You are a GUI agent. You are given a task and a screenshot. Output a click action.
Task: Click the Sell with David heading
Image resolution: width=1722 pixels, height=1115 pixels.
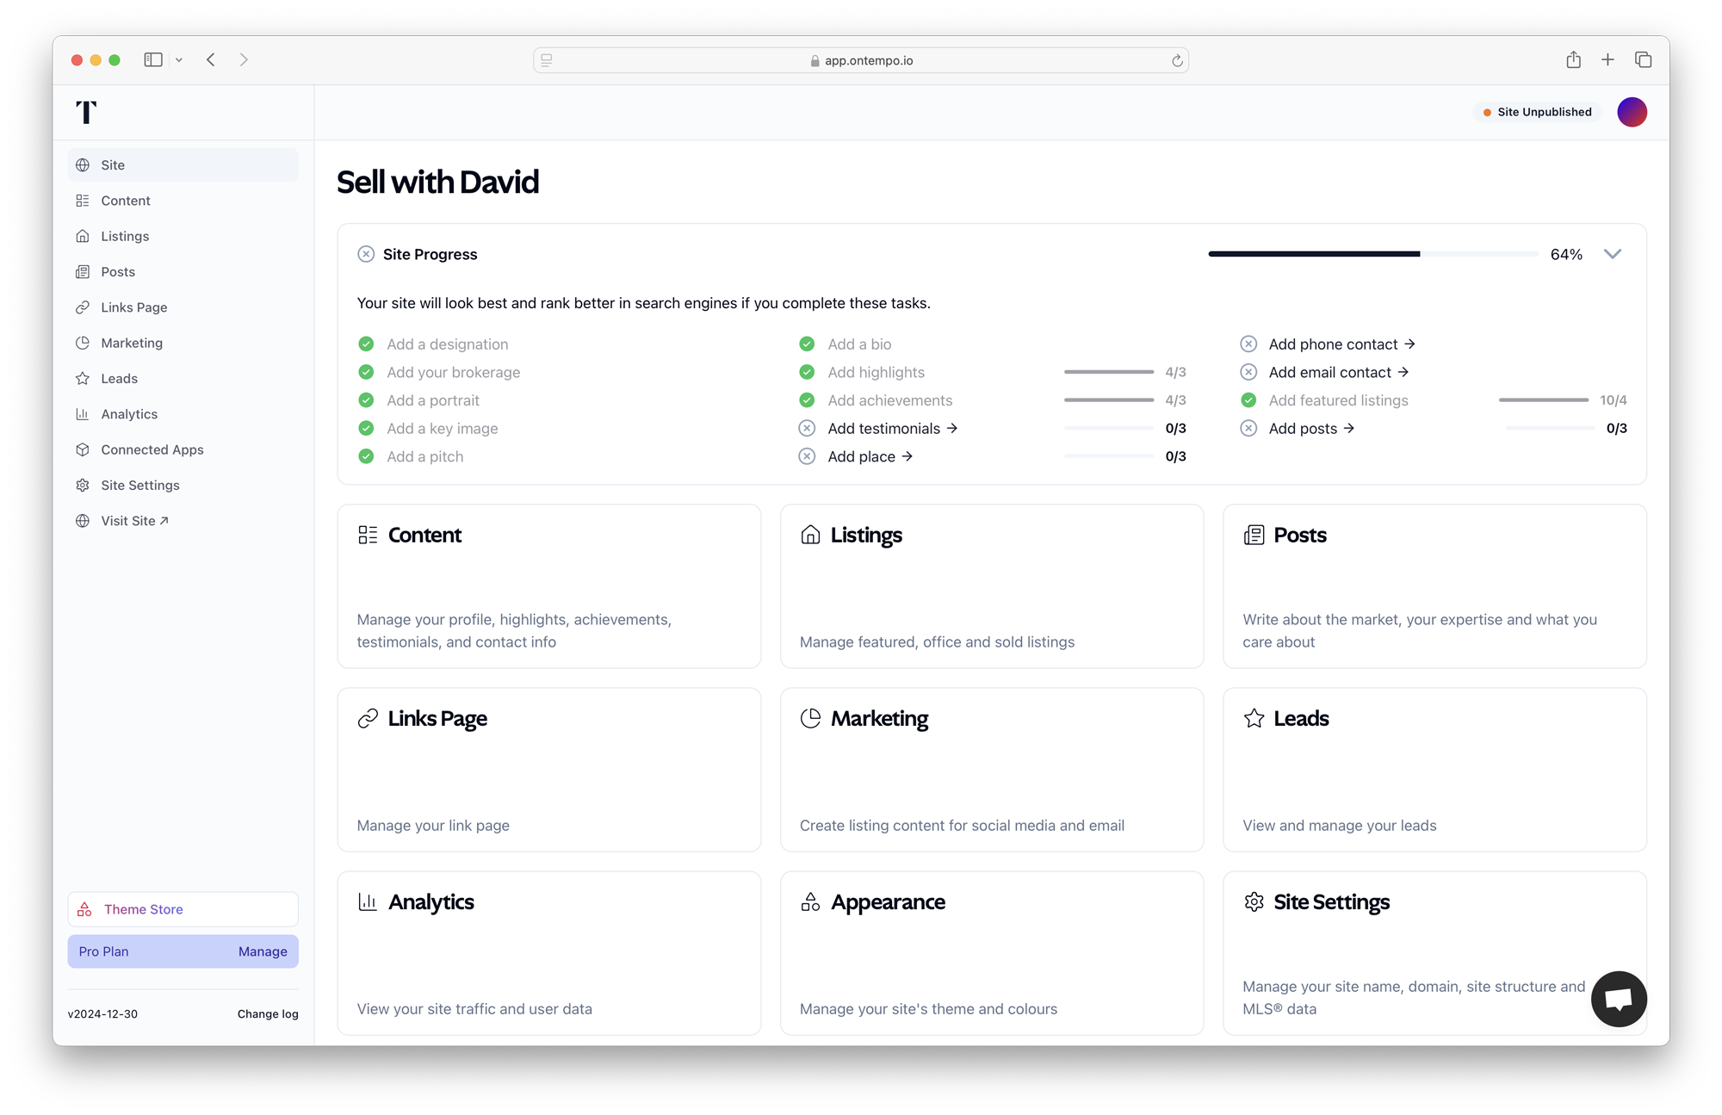click(437, 182)
